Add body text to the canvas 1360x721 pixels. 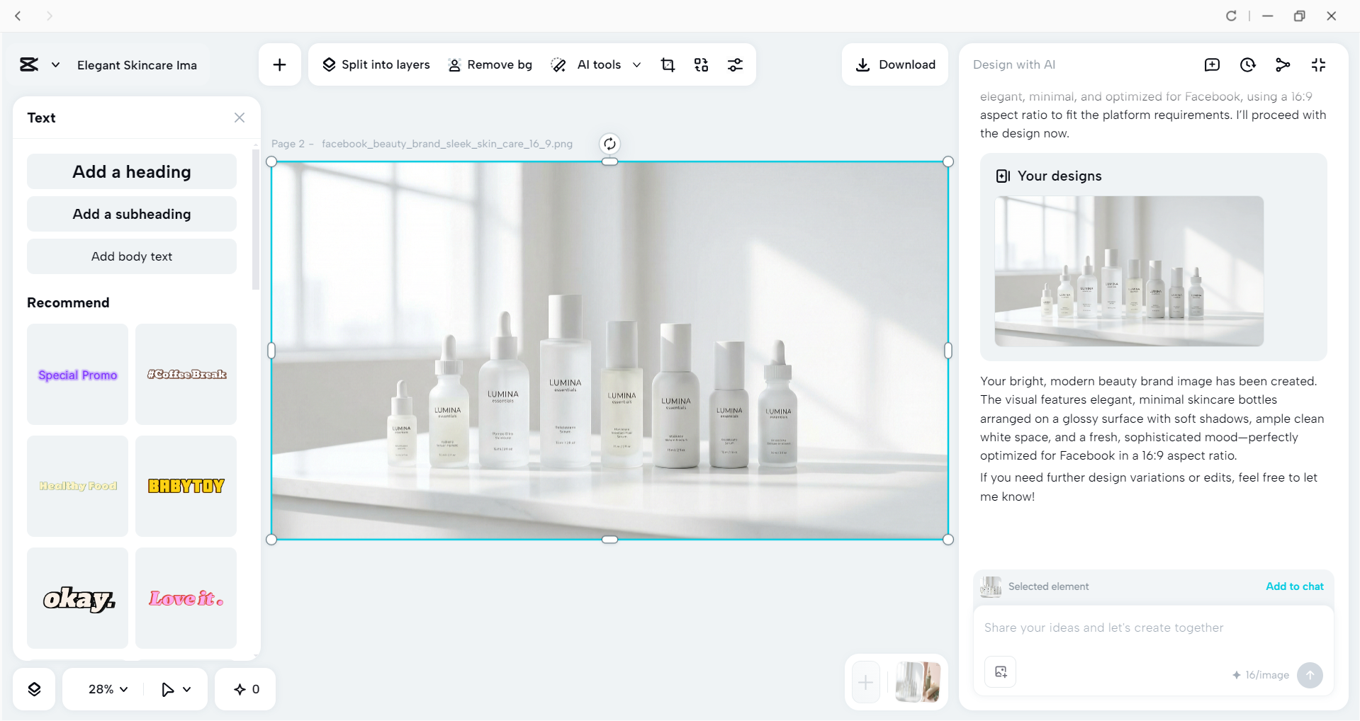pyautogui.click(x=132, y=256)
